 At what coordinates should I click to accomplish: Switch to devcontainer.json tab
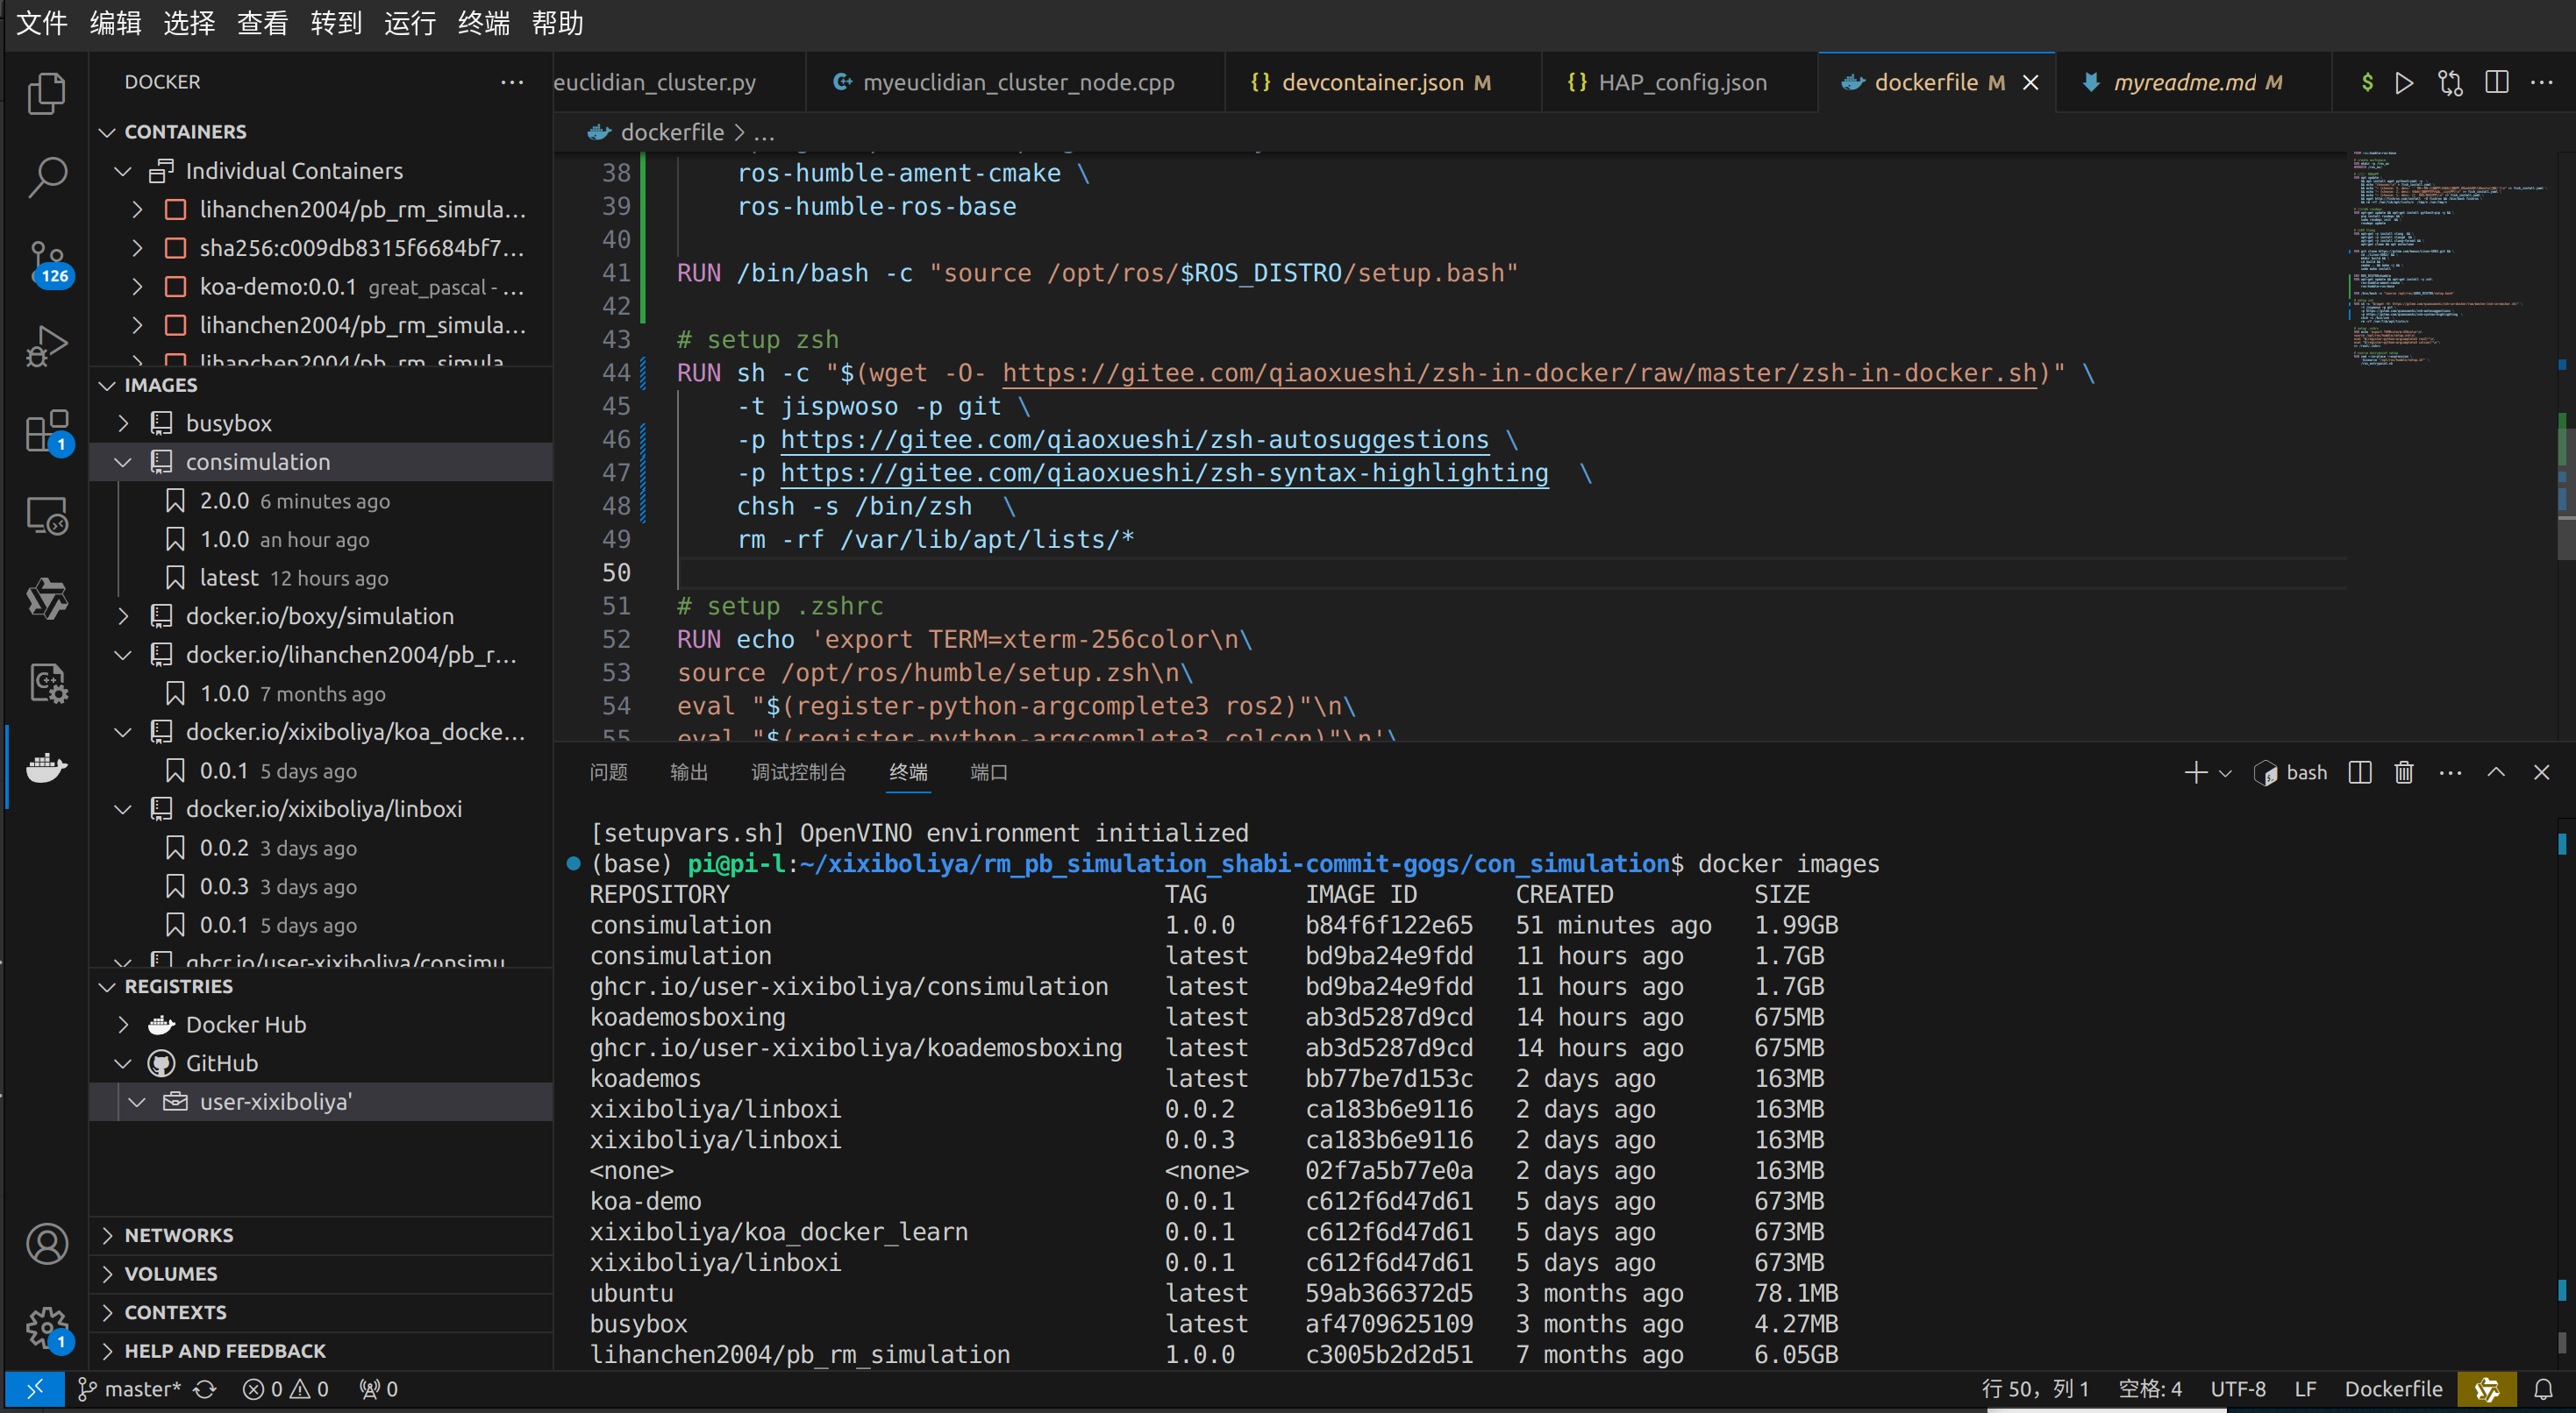[1371, 82]
